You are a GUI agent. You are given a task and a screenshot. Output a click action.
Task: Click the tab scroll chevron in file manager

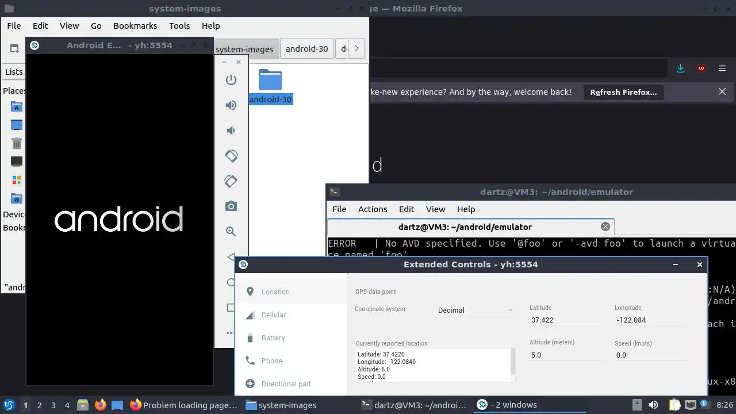[x=356, y=48]
